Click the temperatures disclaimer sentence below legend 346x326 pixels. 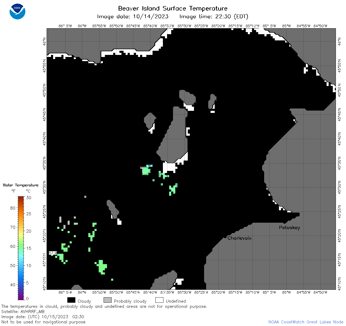point(104,306)
